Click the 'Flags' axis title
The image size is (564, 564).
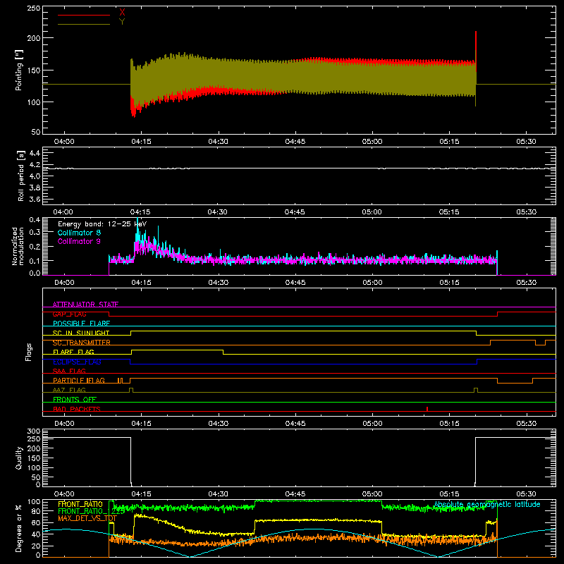point(29,352)
